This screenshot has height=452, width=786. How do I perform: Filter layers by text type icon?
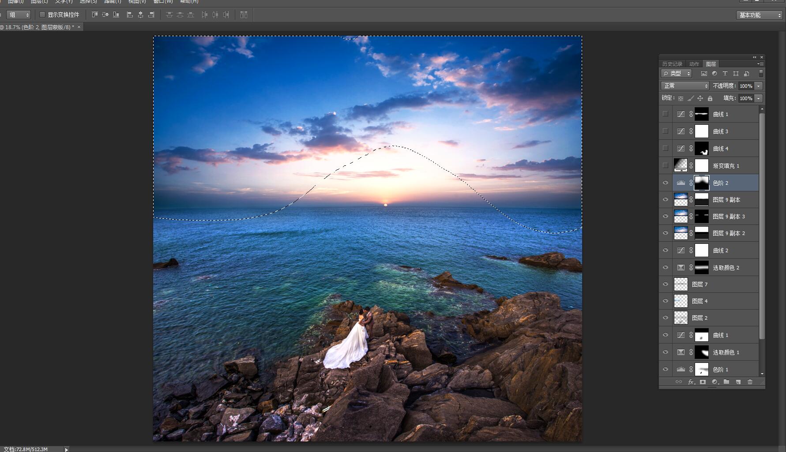(x=725, y=74)
